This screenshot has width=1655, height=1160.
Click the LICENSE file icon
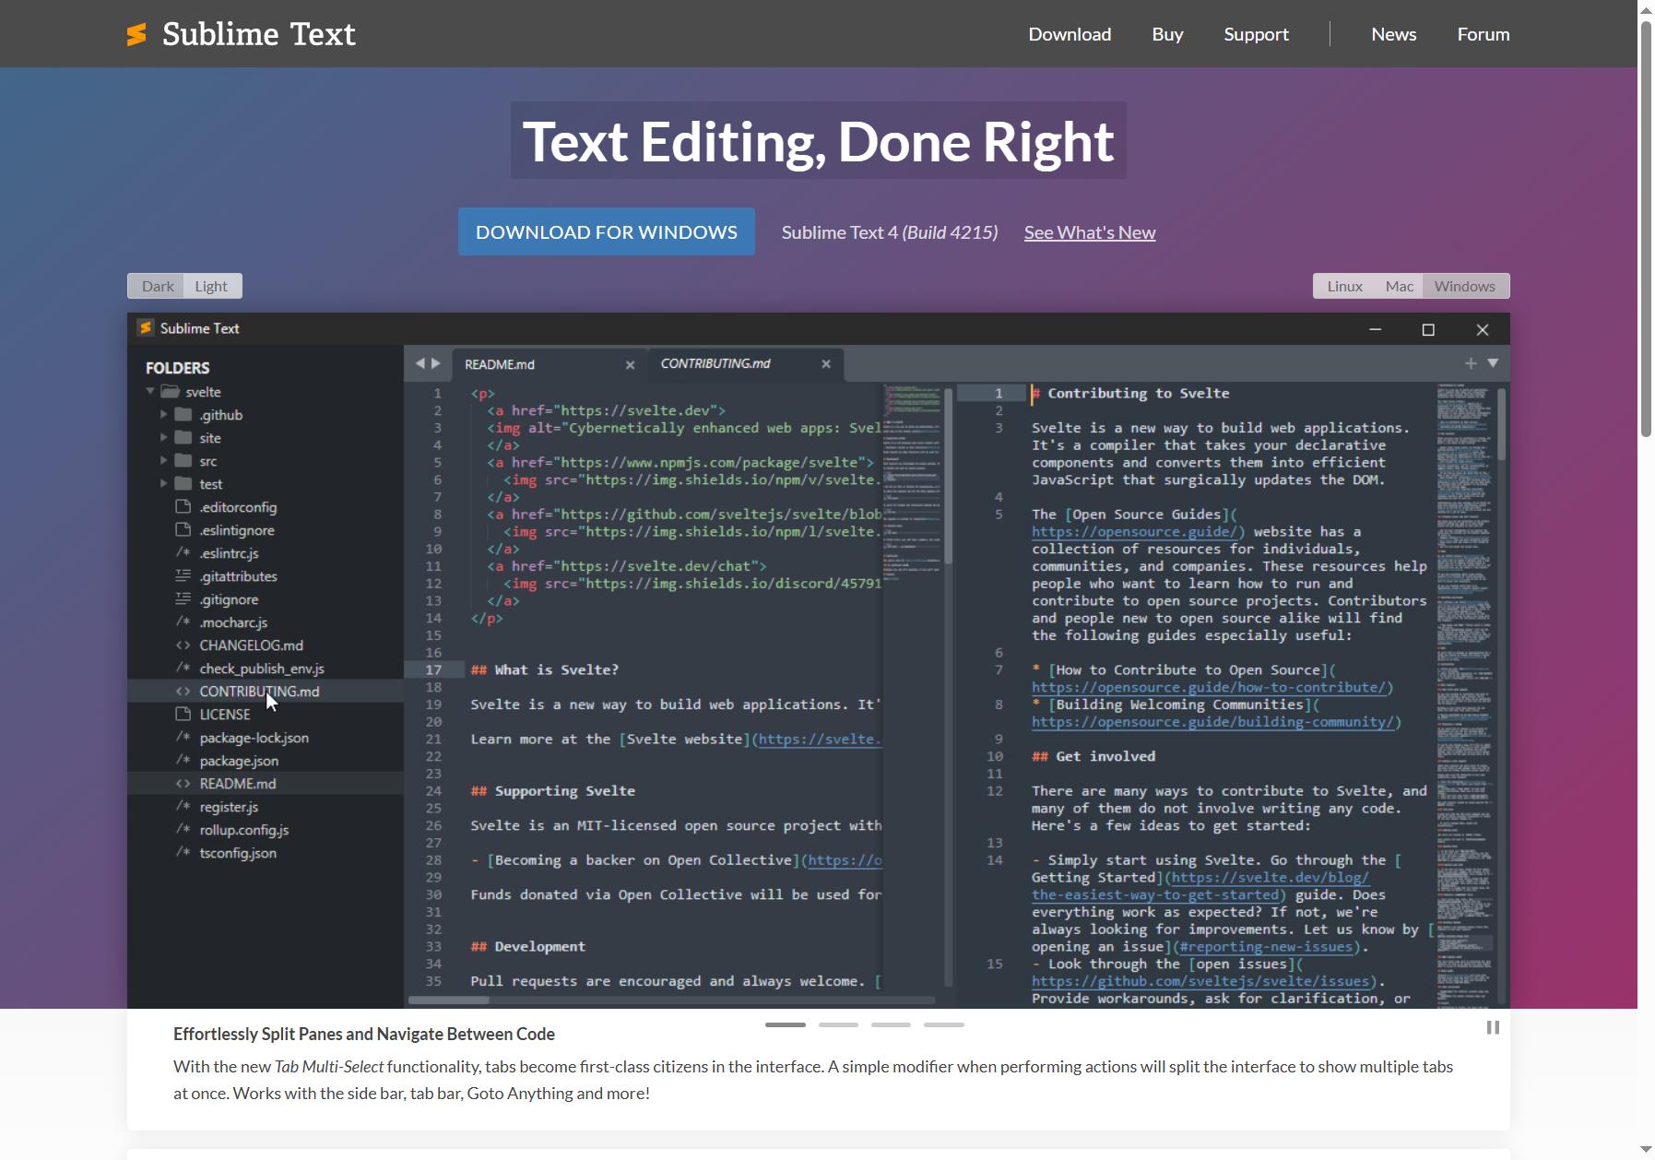pyautogui.click(x=183, y=715)
